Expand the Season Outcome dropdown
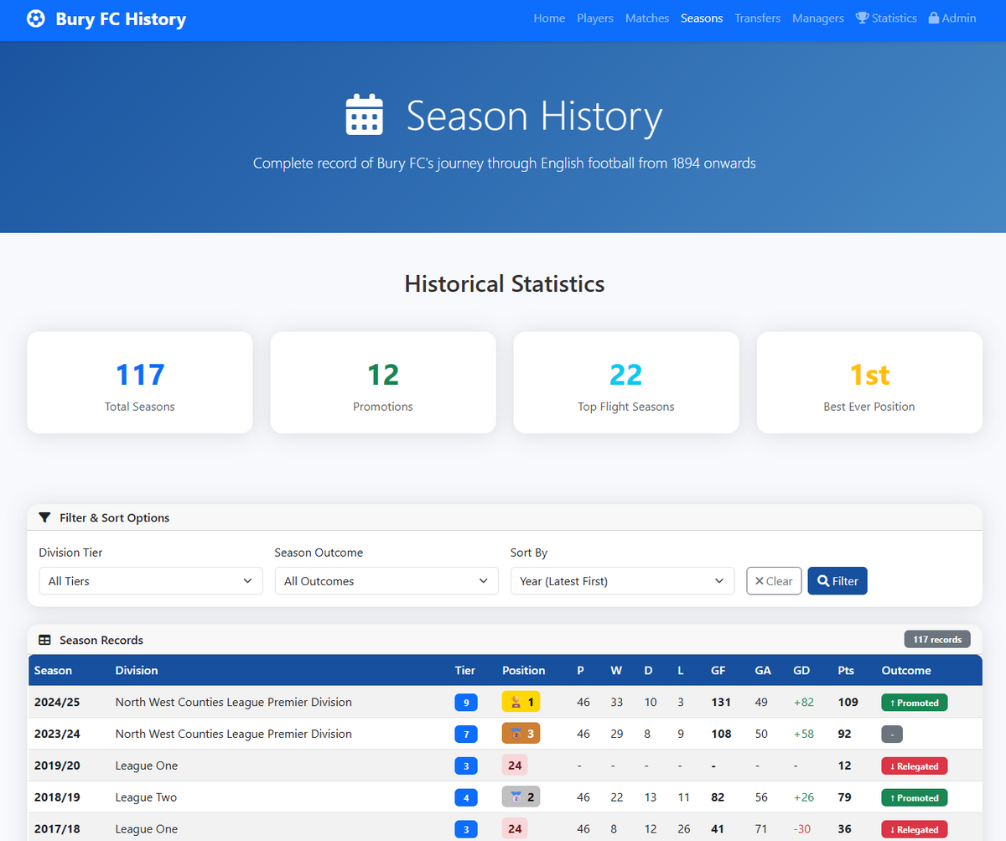This screenshot has height=841, width=1006. tap(386, 581)
